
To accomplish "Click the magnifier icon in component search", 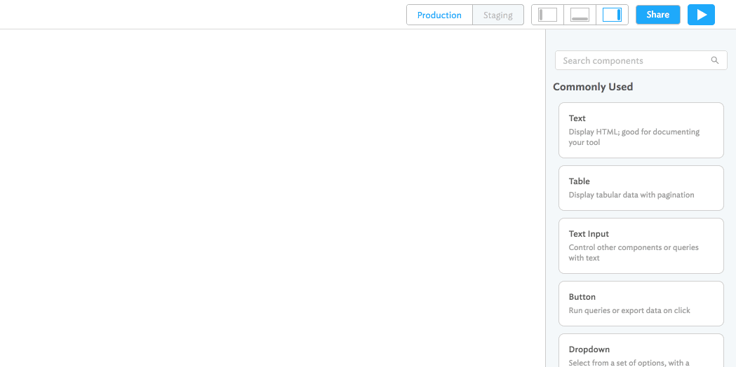I will pyautogui.click(x=715, y=60).
